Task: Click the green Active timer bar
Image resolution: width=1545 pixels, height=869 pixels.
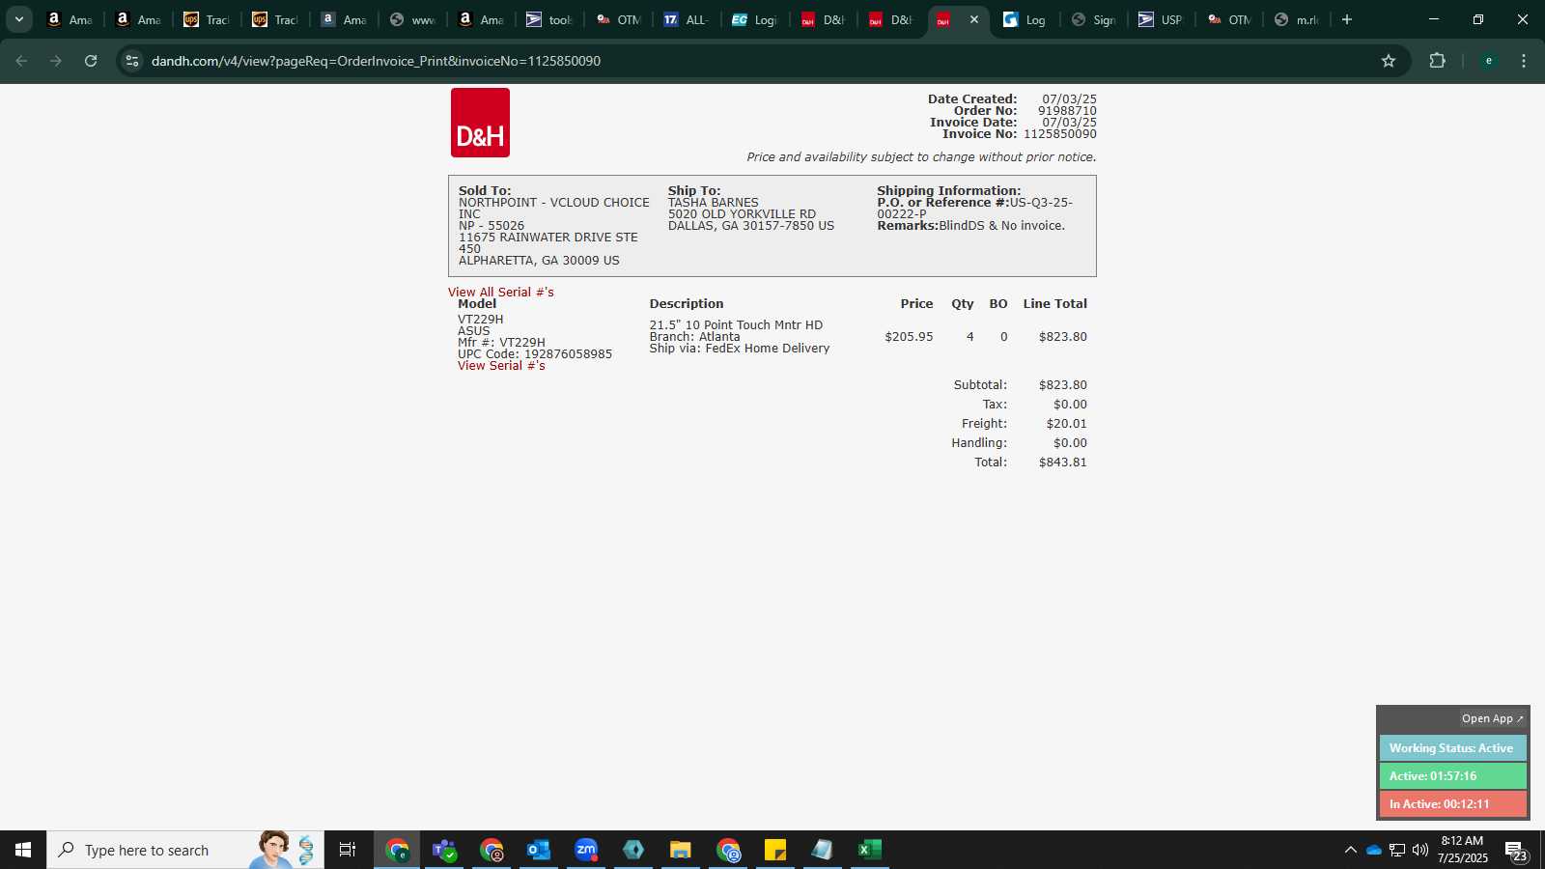Action: (x=1452, y=776)
